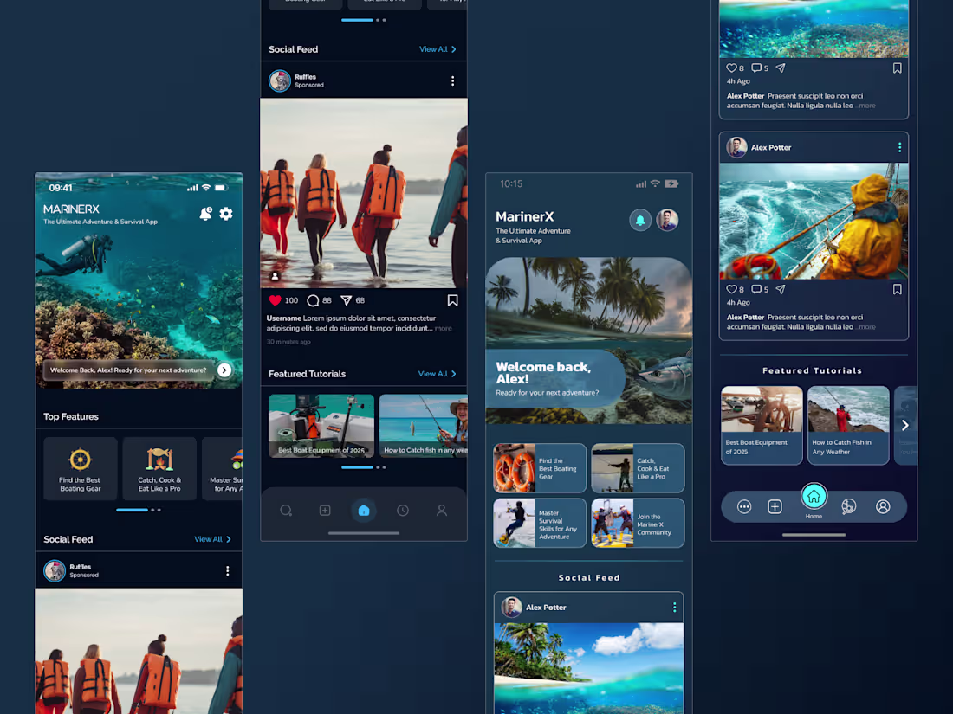Select the Home icon in bottom navigation
The height and width of the screenshot is (714, 953).
(x=364, y=510)
